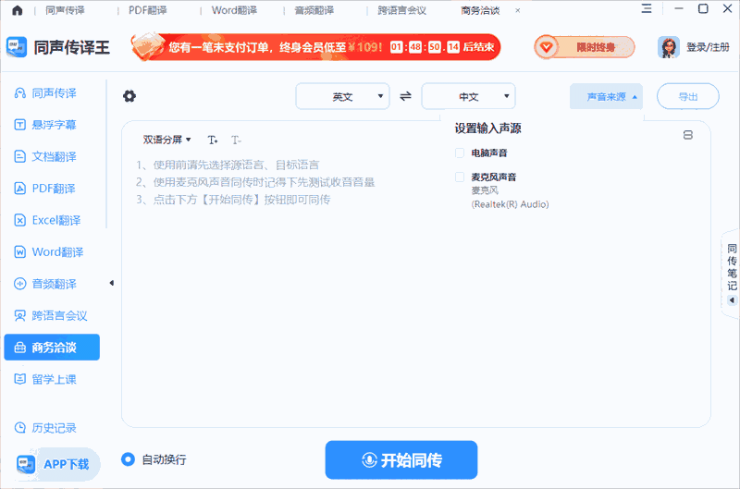740x489 pixels.
Task: Check the 麦克风声音 checkbox
Action: coord(460,177)
